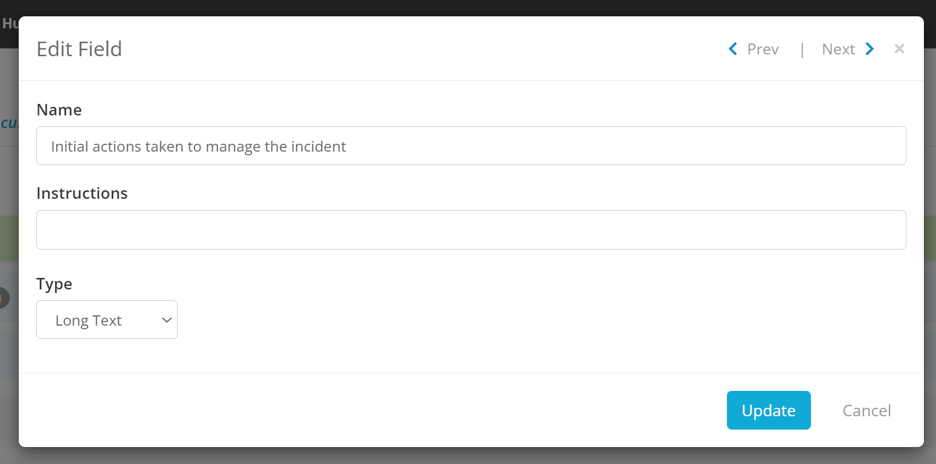Click the separator bar between Prev and Next

(802, 49)
